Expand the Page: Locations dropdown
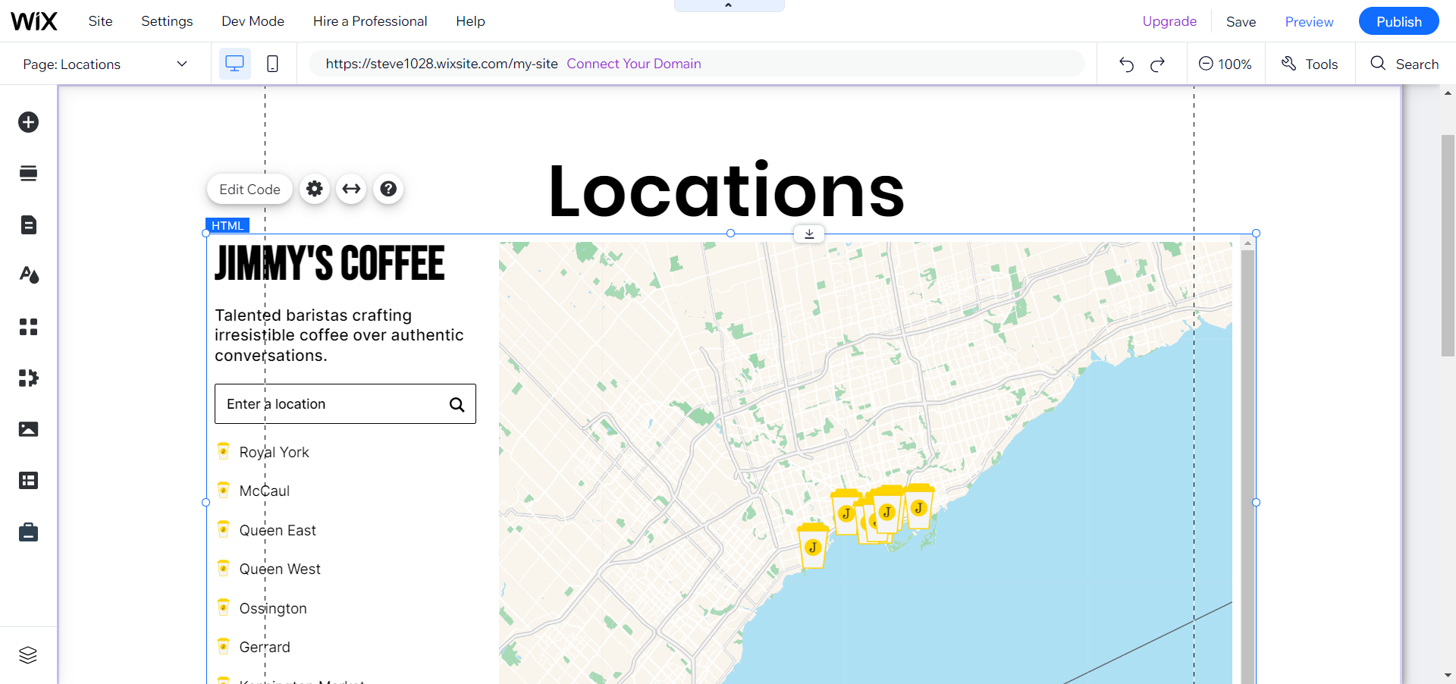Image resolution: width=1456 pixels, height=684 pixels. tap(105, 64)
